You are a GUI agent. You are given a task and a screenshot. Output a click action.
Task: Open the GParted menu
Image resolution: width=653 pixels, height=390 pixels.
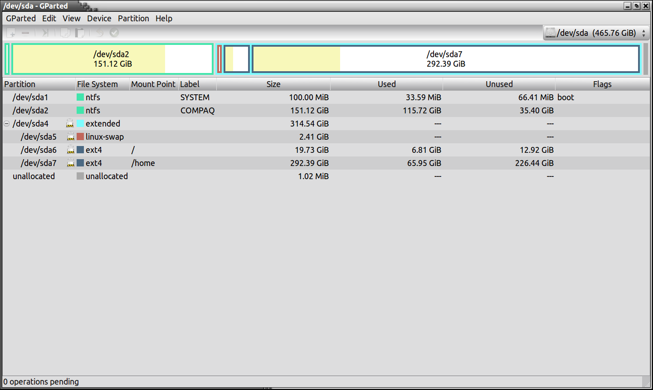tap(21, 19)
